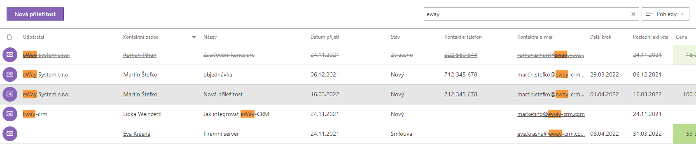
Task: Expand the Kontaktní osoba column sort arrow
Action: point(194,37)
